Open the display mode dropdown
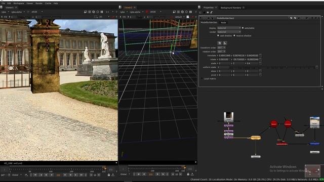 [x=229, y=28]
